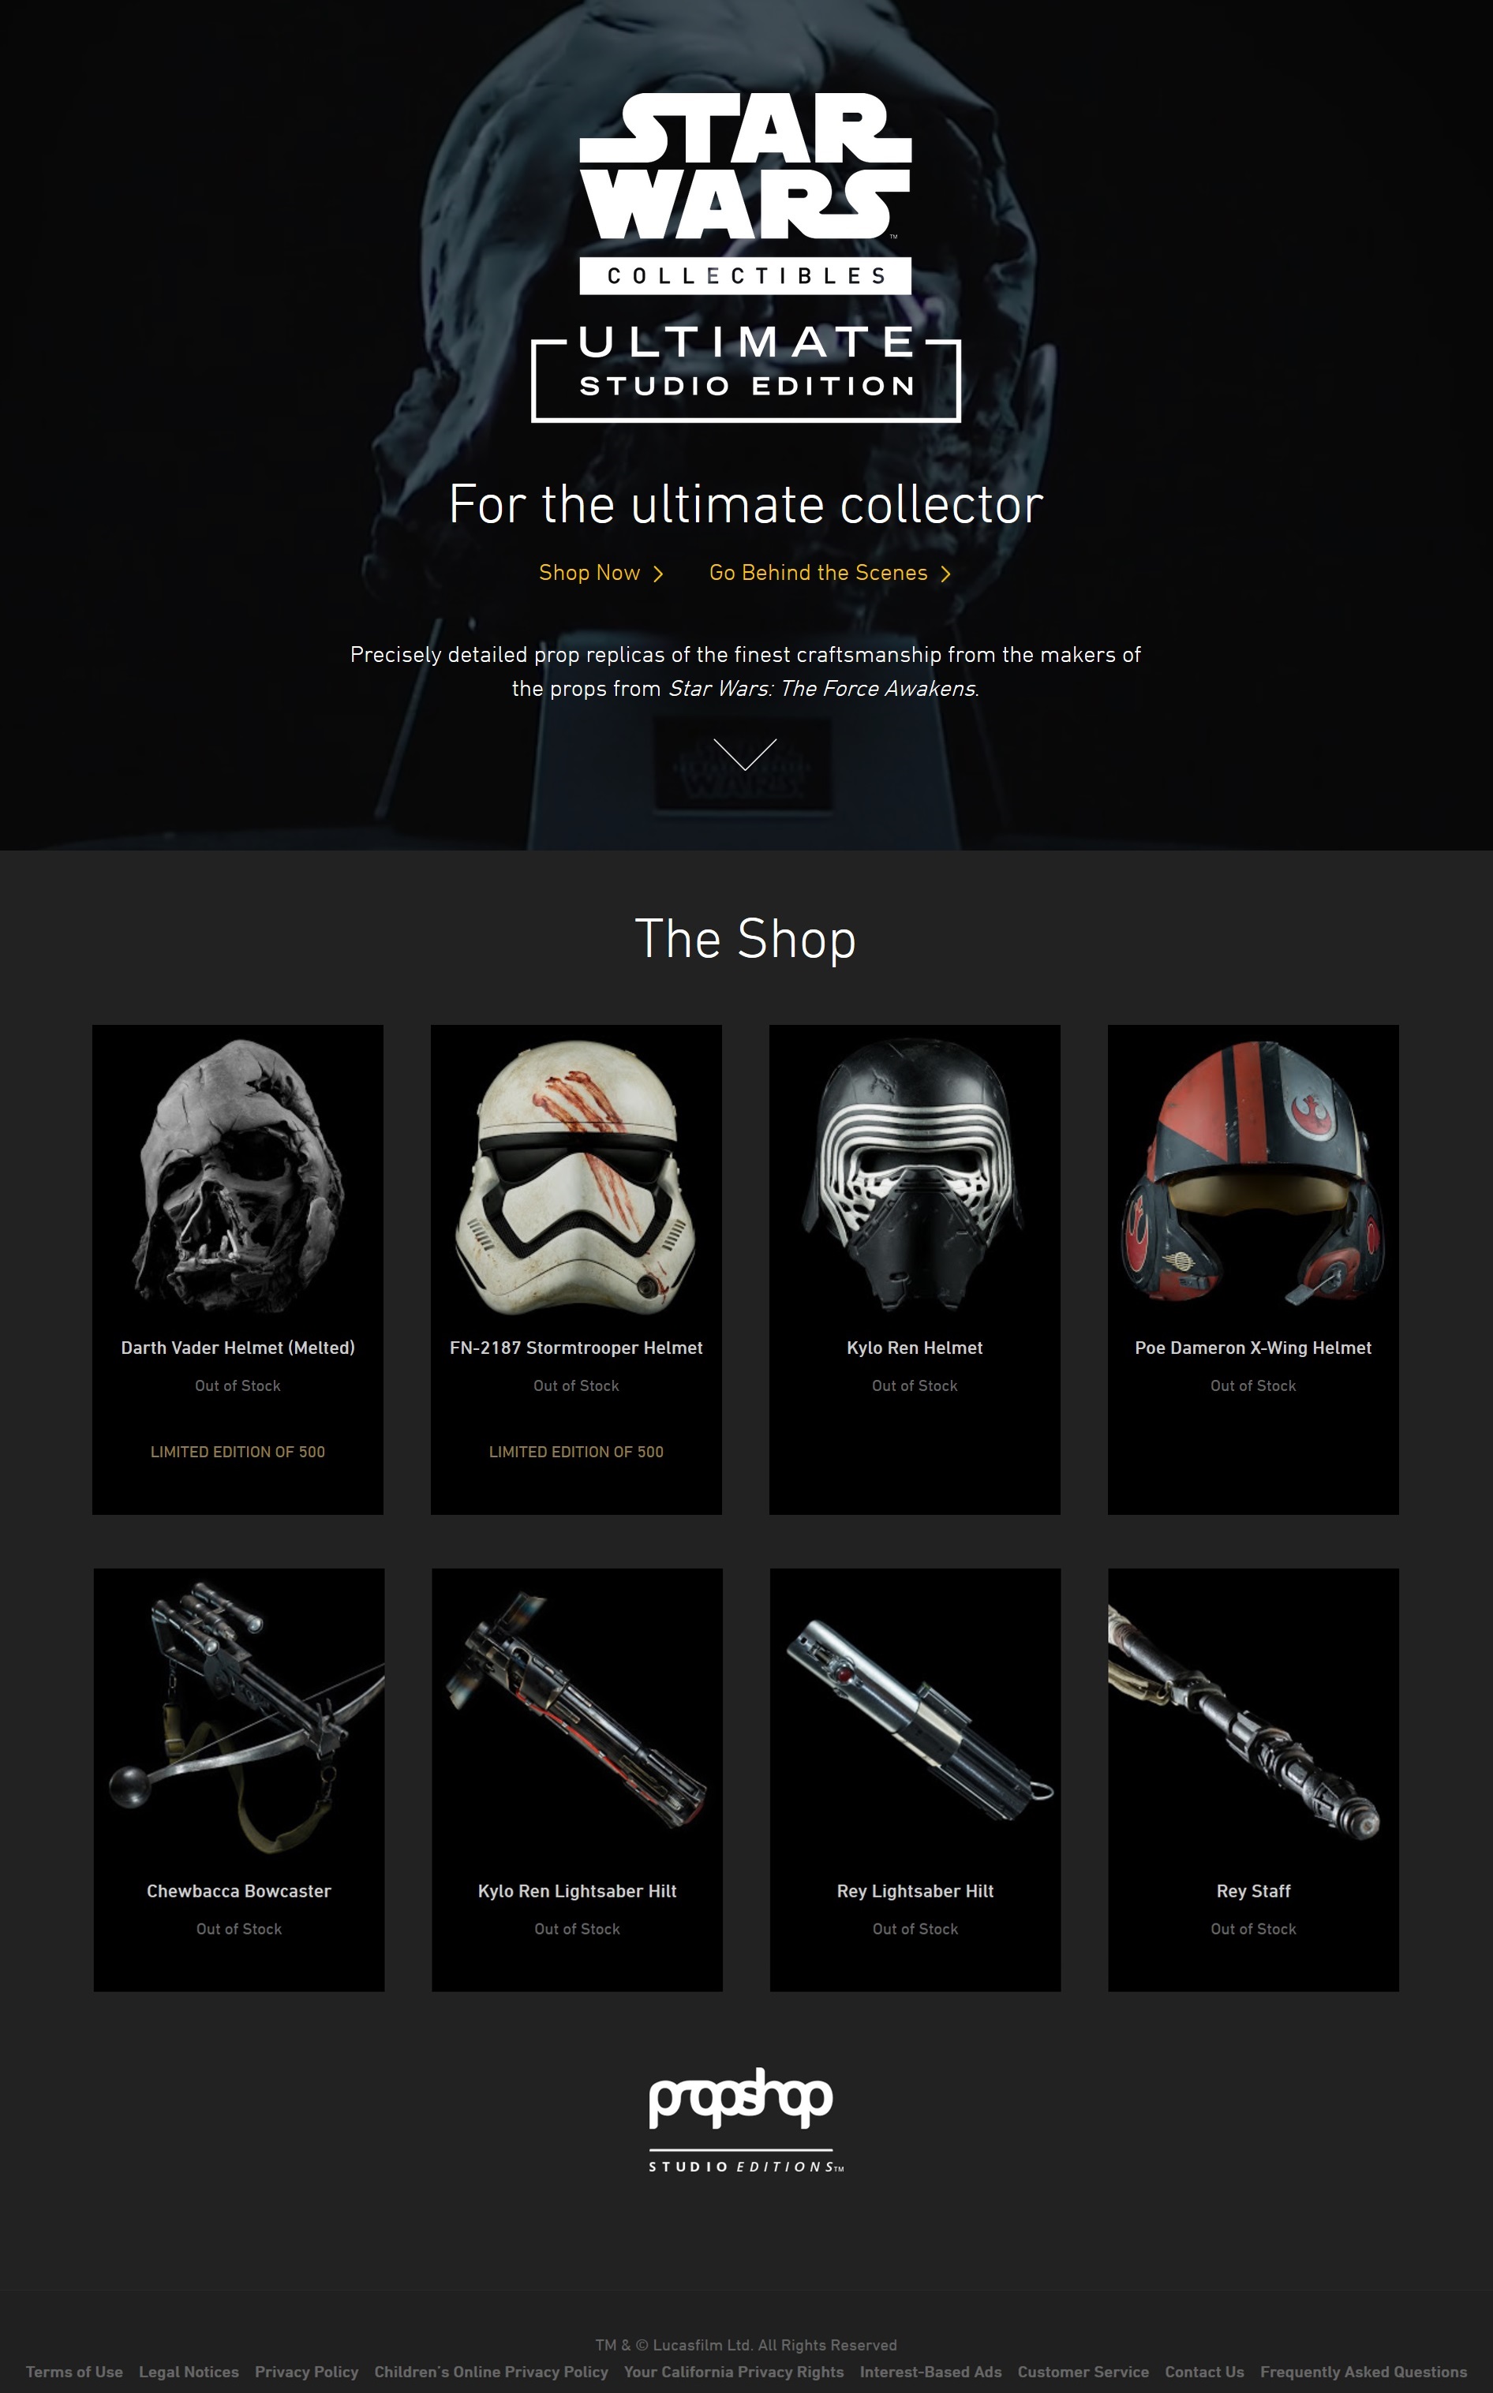Select the Kylo Ren Helmet picture

[x=915, y=1175]
